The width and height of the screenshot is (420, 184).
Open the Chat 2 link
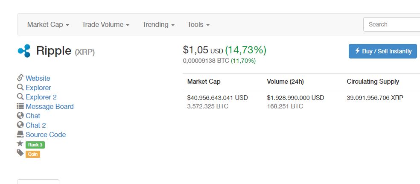click(x=35, y=125)
